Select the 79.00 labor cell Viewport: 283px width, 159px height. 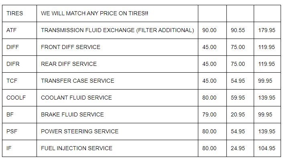tap(212, 114)
